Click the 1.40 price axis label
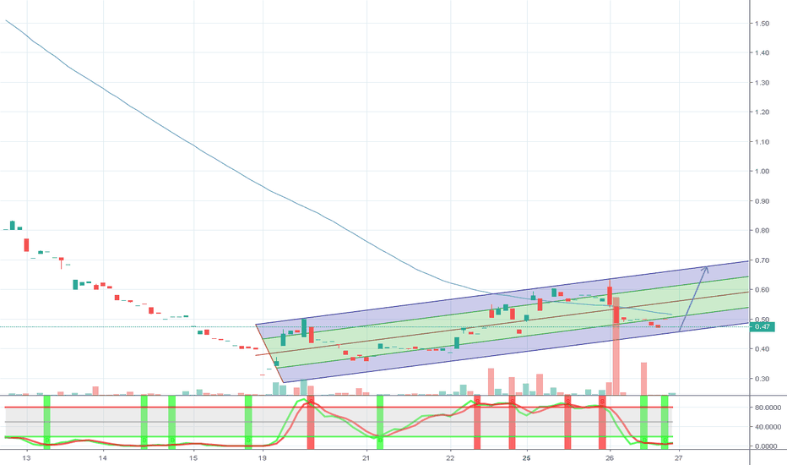Viewport: 787px width, 465px height. [762, 52]
